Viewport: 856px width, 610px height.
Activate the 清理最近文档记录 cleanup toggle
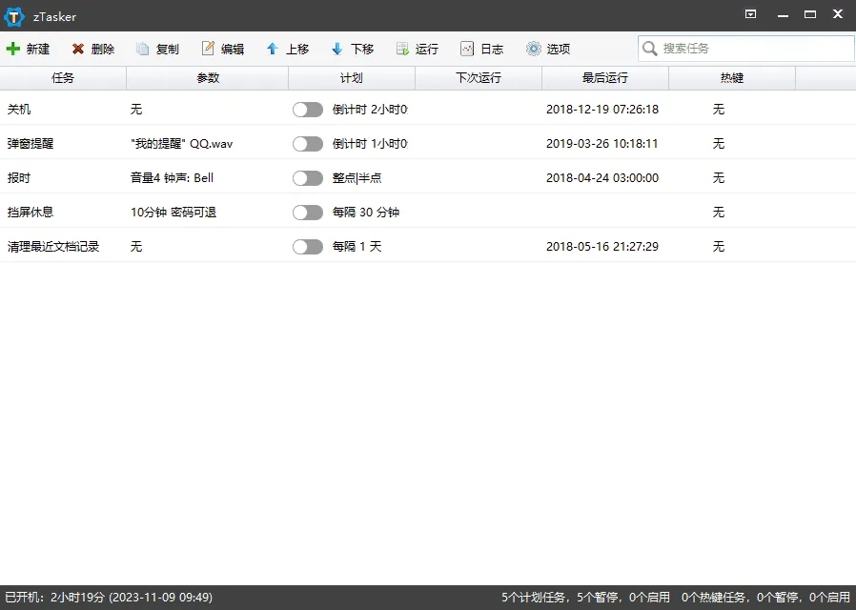[x=308, y=246]
